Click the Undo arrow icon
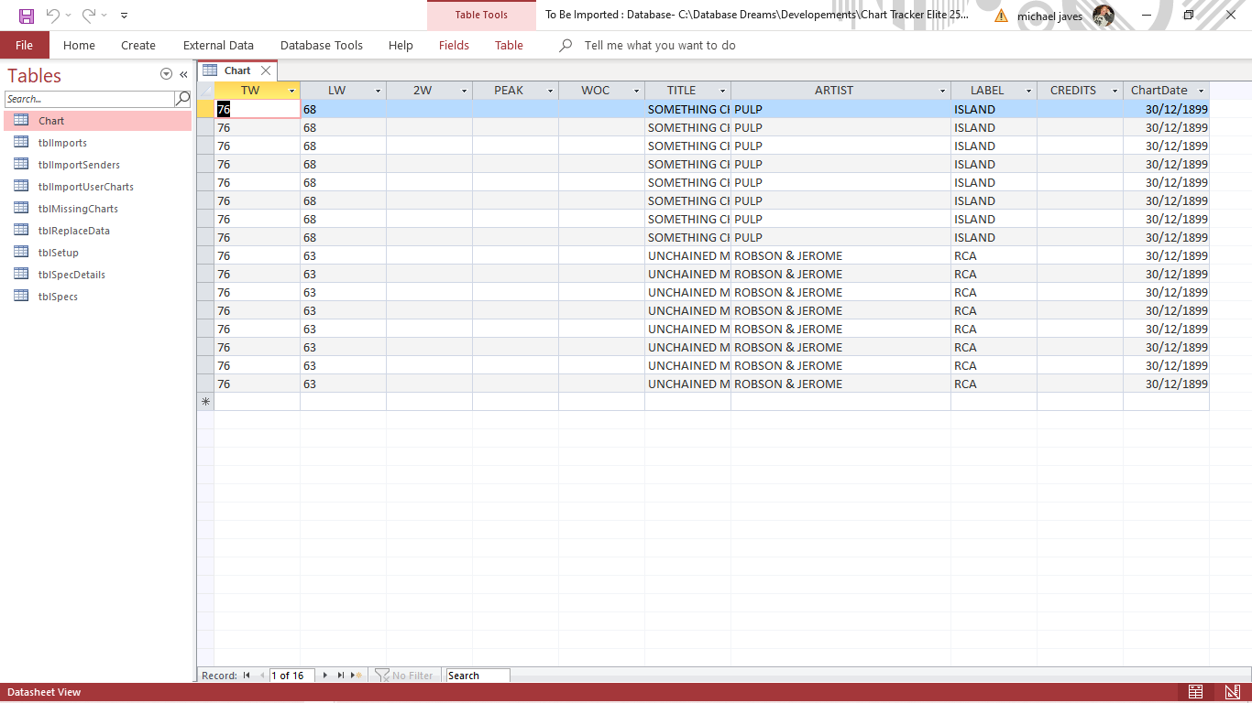Screen dimensions: 1252x703 pyautogui.click(x=53, y=16)
